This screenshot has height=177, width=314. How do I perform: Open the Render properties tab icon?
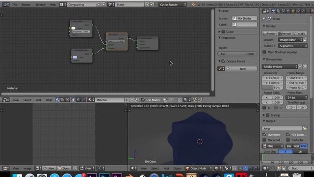pyautogui.click(x=274, y=11)
